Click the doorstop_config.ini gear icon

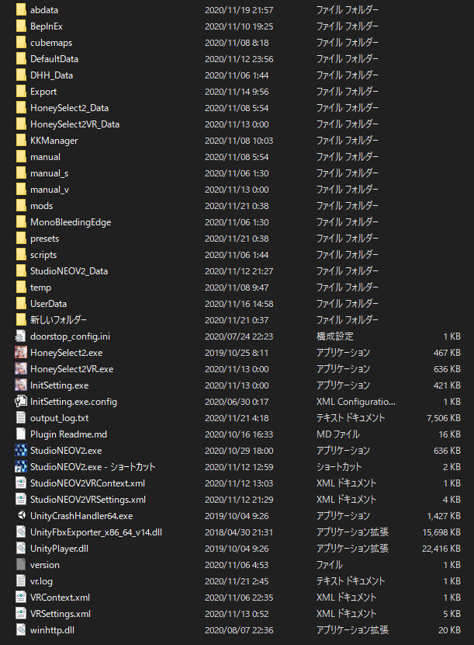tap(20, 336)
